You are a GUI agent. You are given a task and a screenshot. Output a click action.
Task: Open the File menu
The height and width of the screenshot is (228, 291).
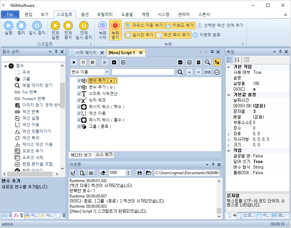(x=10, y=14)
